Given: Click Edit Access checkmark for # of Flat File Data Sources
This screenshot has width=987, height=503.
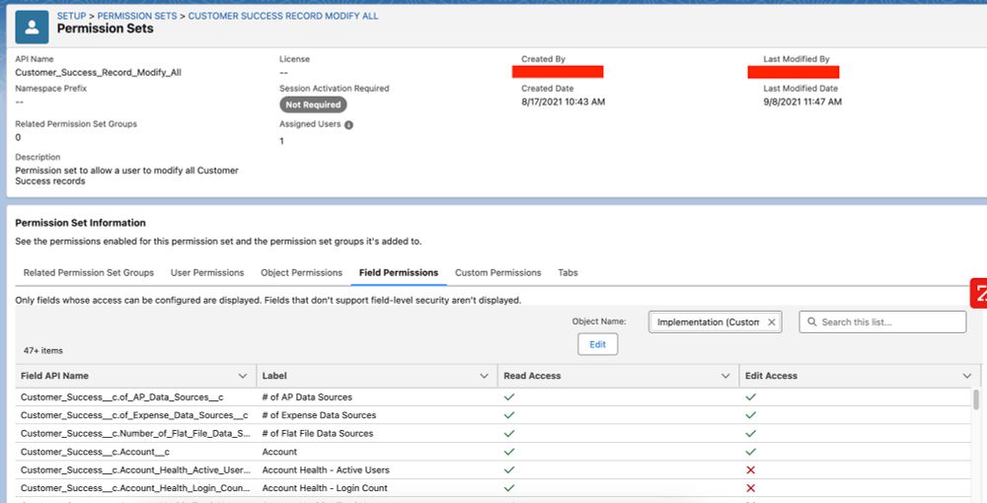Looking at the screenshot, I should click(750, 434).
